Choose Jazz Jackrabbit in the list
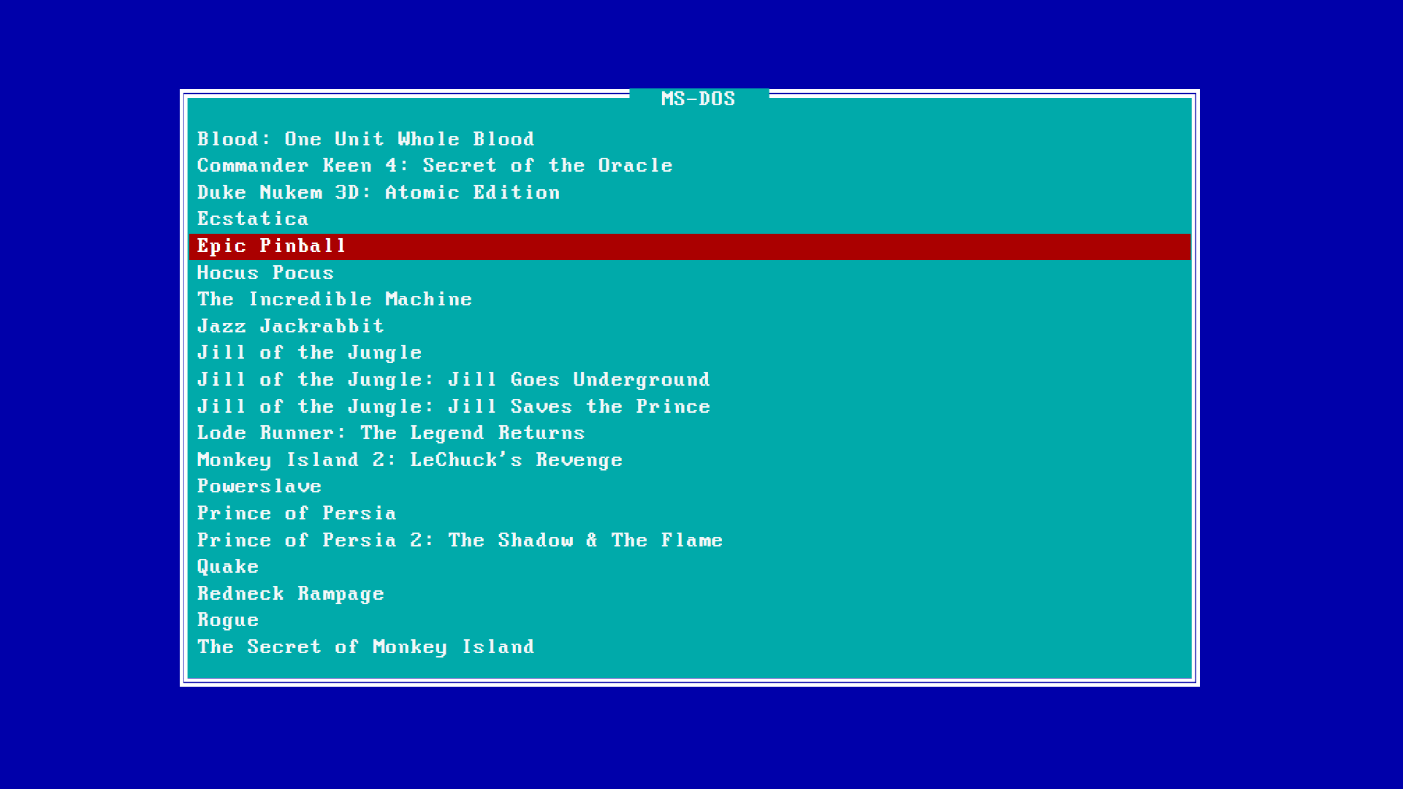Image resolution: width=1403 pixels, height=789 pixels. tap(290, 326)
